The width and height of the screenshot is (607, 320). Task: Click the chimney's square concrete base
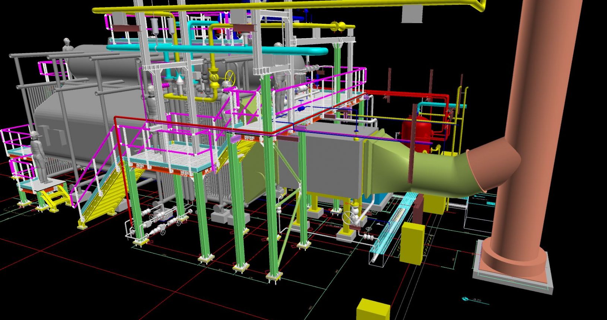click(512, 275)
